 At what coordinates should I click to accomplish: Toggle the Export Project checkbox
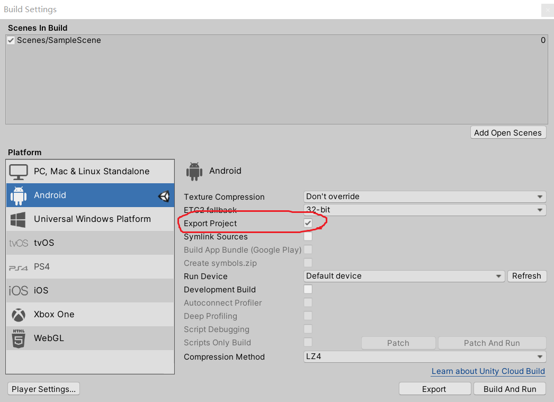coord(308,223)
